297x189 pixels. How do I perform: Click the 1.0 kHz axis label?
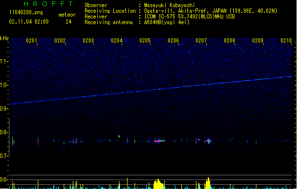click(4, 85)
